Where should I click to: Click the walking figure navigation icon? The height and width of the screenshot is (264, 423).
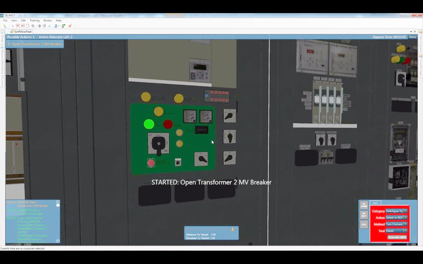(56, 26)
